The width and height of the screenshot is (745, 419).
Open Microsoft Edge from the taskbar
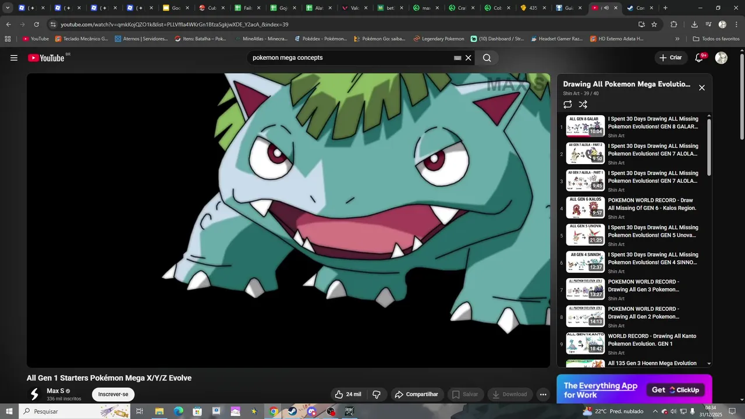click(x=178, y=411)
